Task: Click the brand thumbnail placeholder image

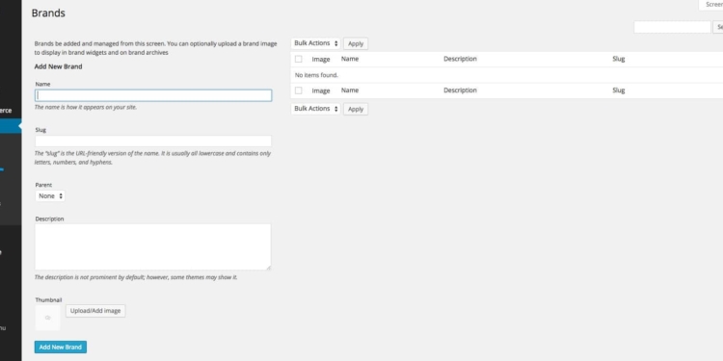Action: click(x=47, y=318)
